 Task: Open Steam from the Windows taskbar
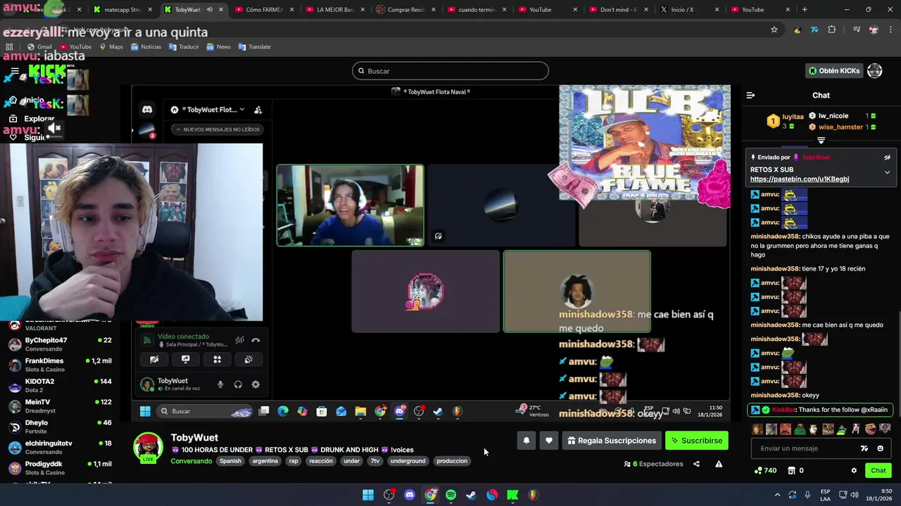tap(471, 495)
